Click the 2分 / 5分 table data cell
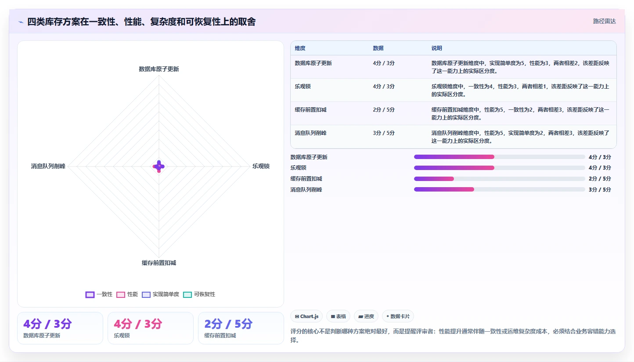 tap(384, 109)
